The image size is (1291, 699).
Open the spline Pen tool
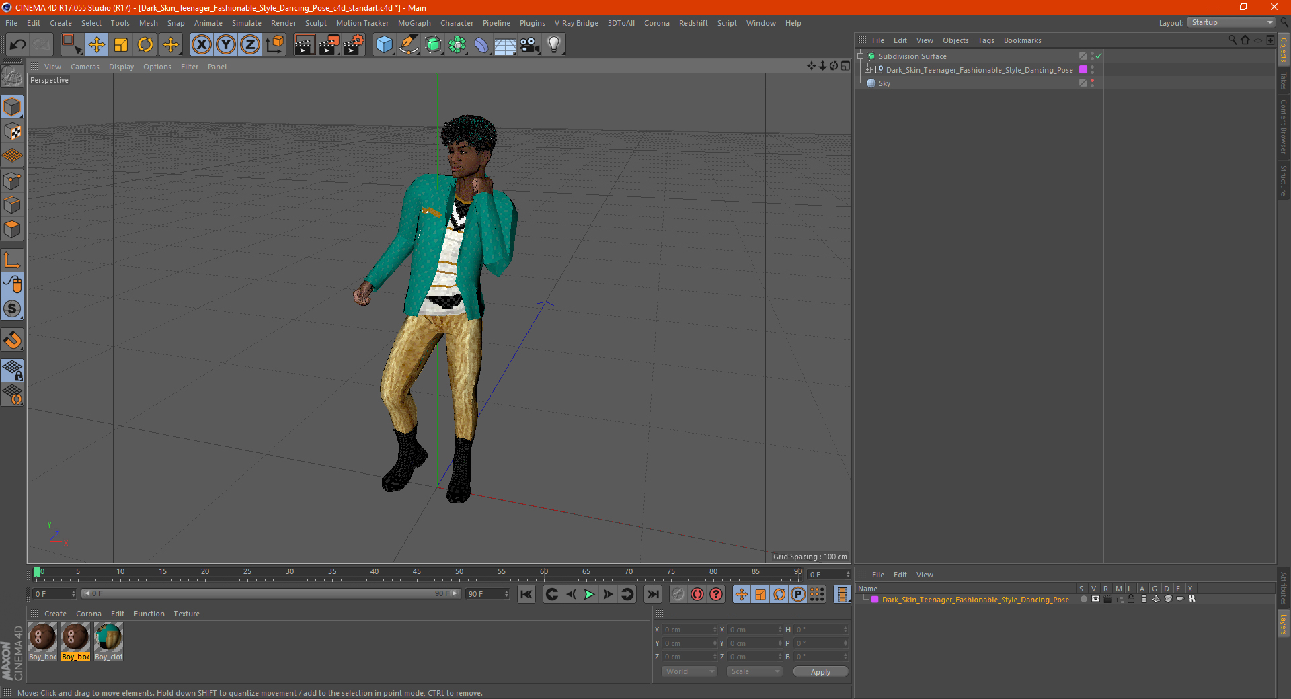(408, 45)
